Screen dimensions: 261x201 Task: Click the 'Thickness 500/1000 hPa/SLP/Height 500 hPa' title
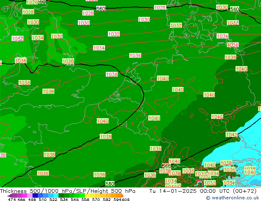click(68, 191)
